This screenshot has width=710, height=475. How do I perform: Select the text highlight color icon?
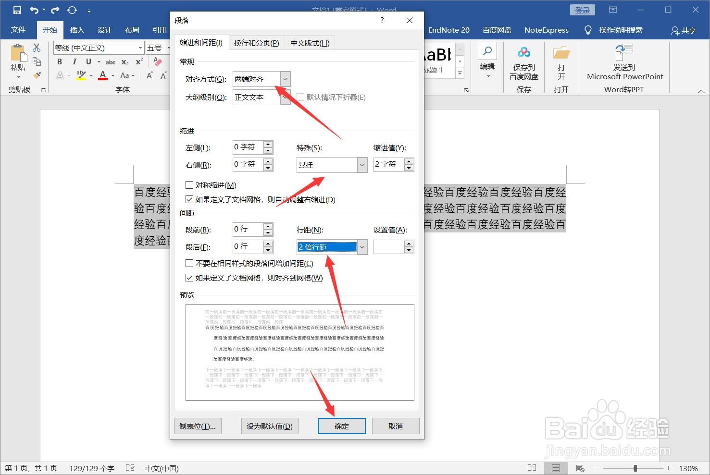pyautogui.click(x=82, y=75)
